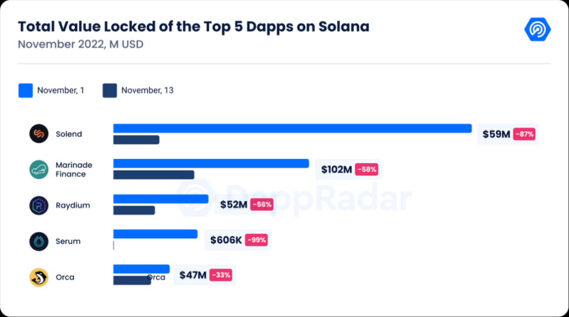The image size is (569, 317).
Task: Click the Solend app icon
Action: 39,134
